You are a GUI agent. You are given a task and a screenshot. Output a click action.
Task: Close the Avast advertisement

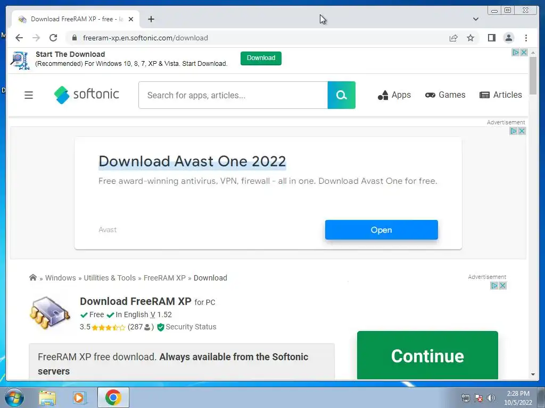(x=522, y=131)
